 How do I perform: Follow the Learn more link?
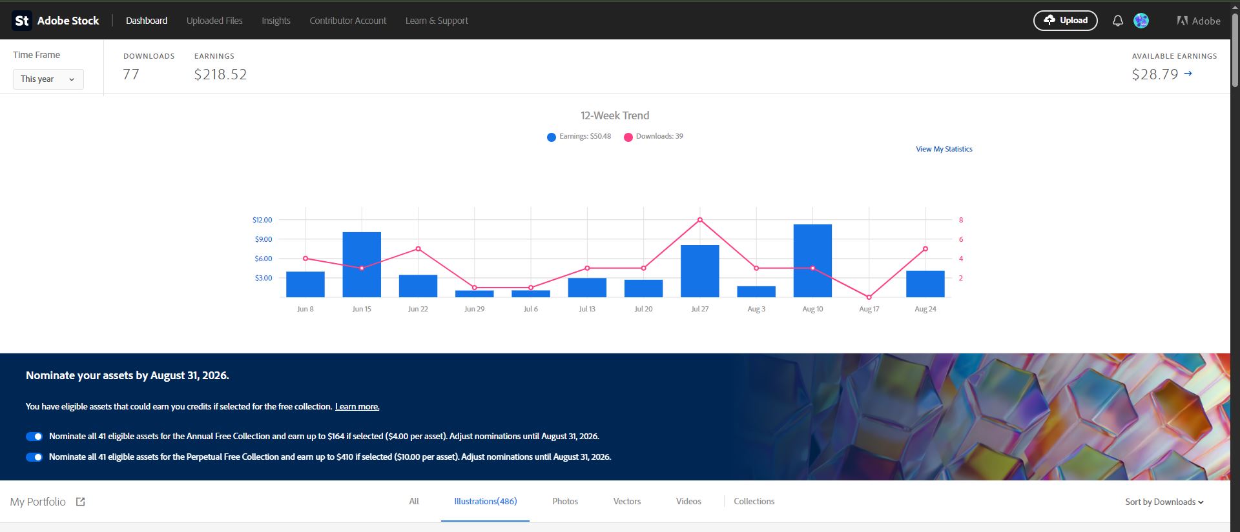pyautogui.click(x=357, y=407)
